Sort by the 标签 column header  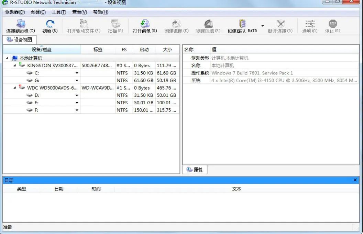pyautogui.click(x=98, y=49)
